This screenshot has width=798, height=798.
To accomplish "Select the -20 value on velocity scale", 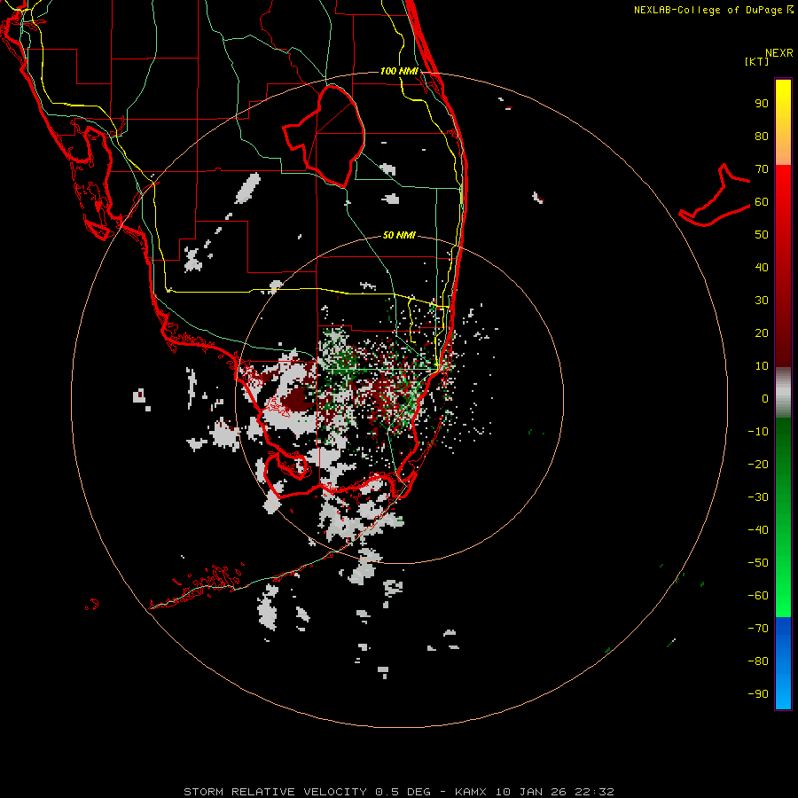I will 758,464.
